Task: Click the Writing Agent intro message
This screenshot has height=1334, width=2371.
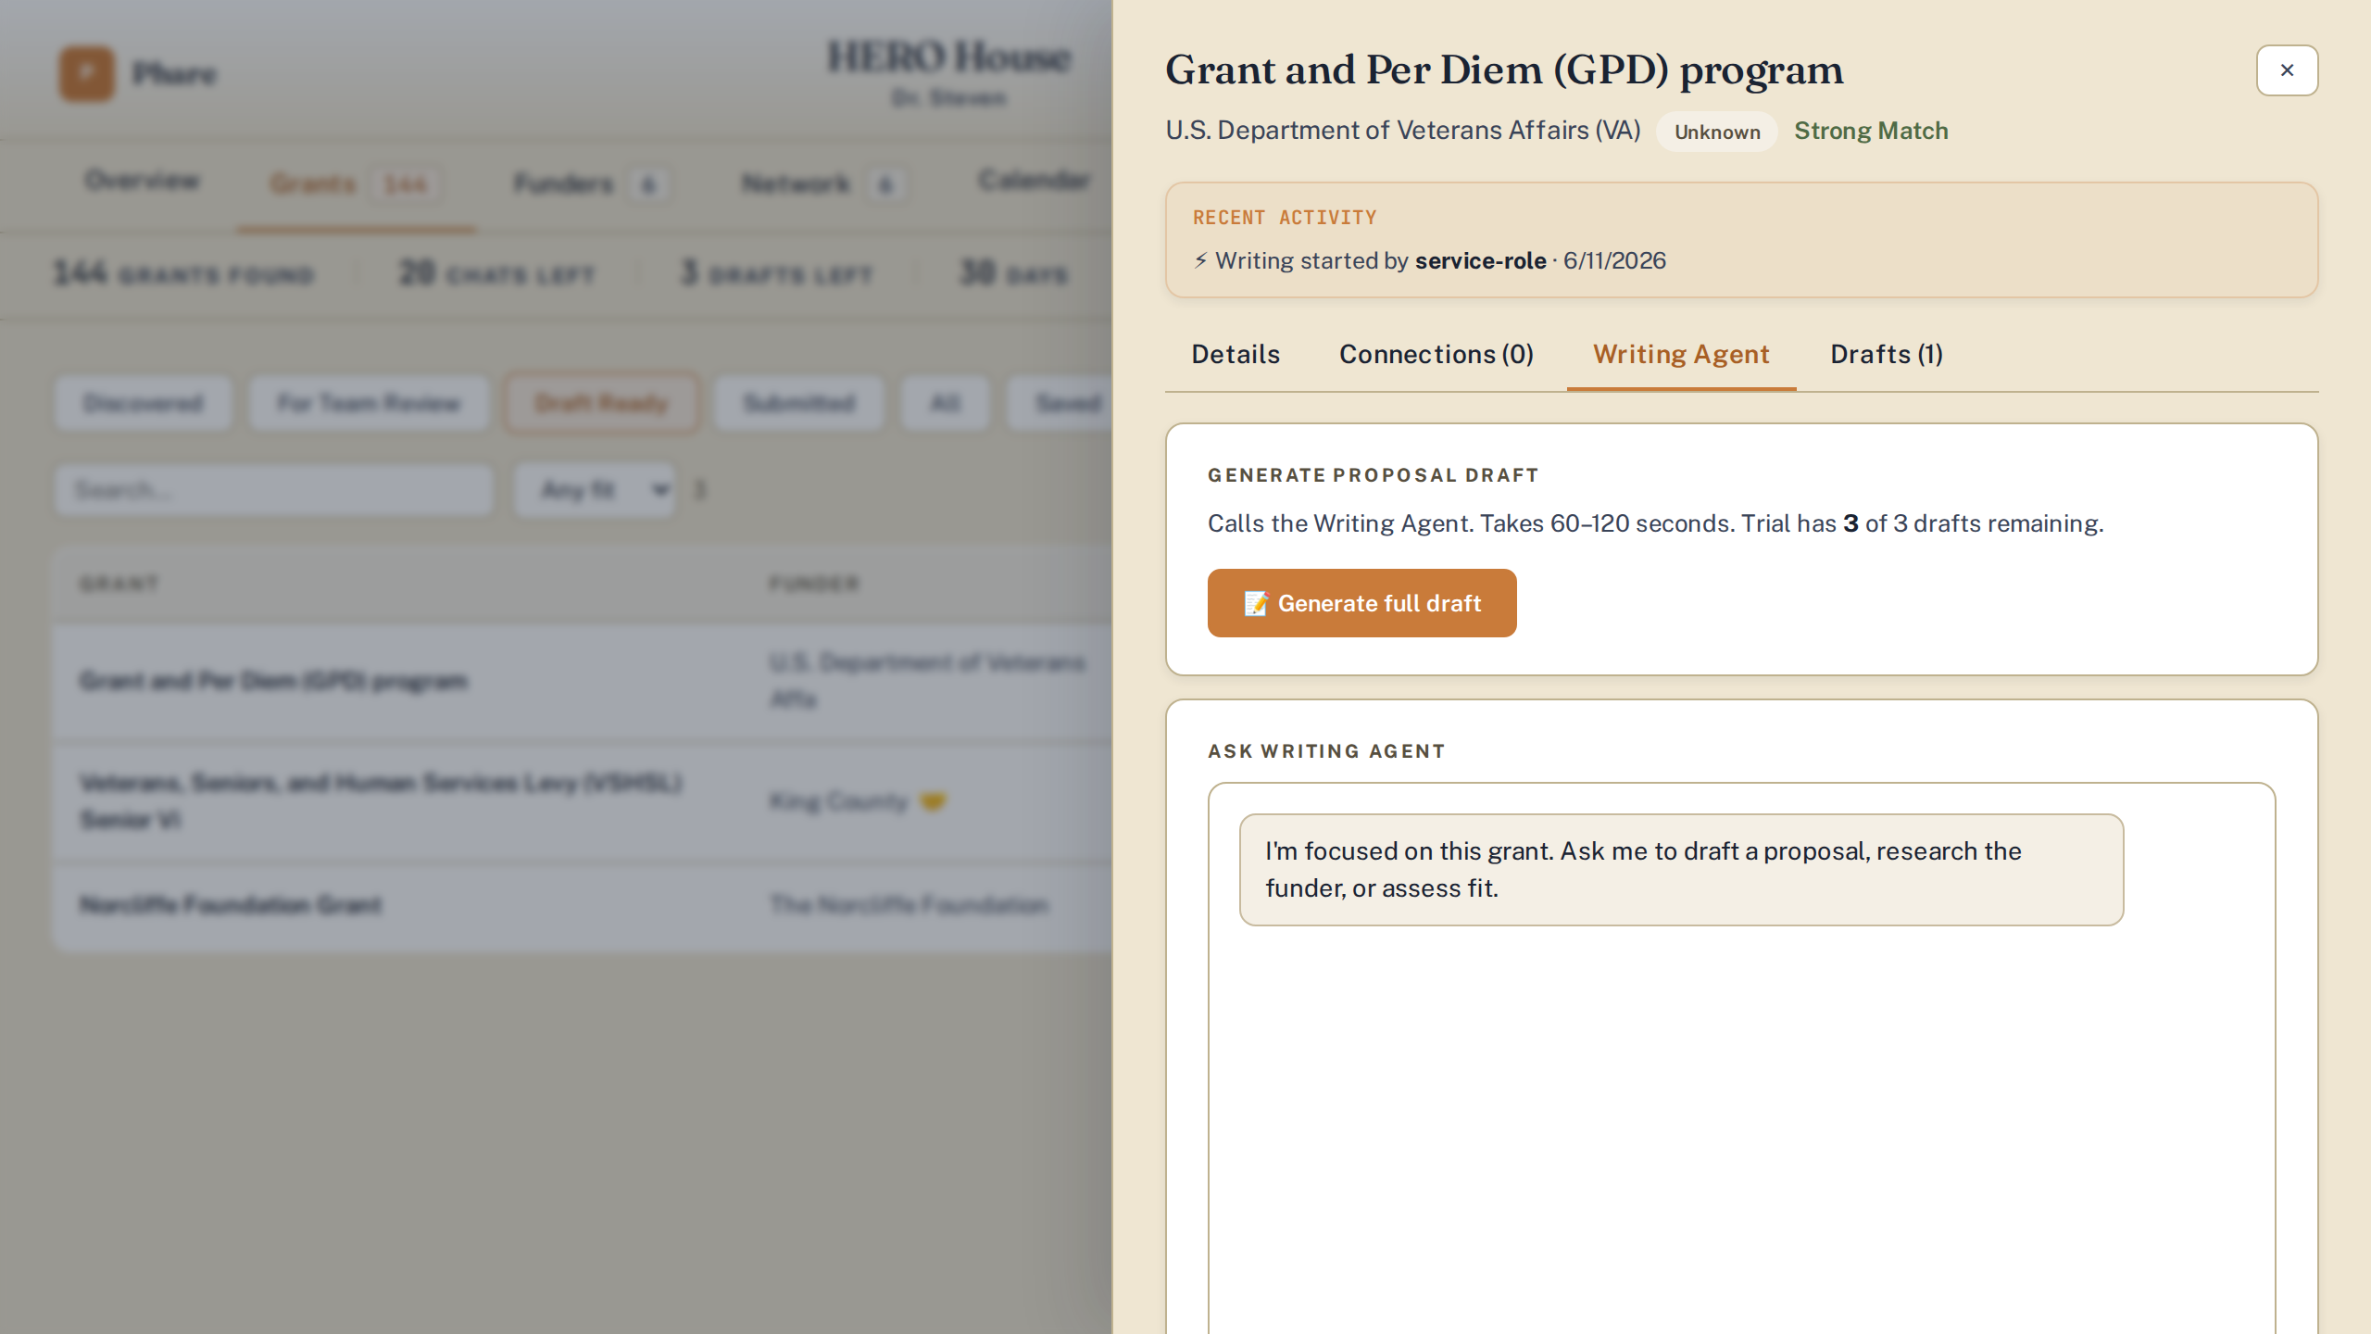Action: (x=1681, y=870)
